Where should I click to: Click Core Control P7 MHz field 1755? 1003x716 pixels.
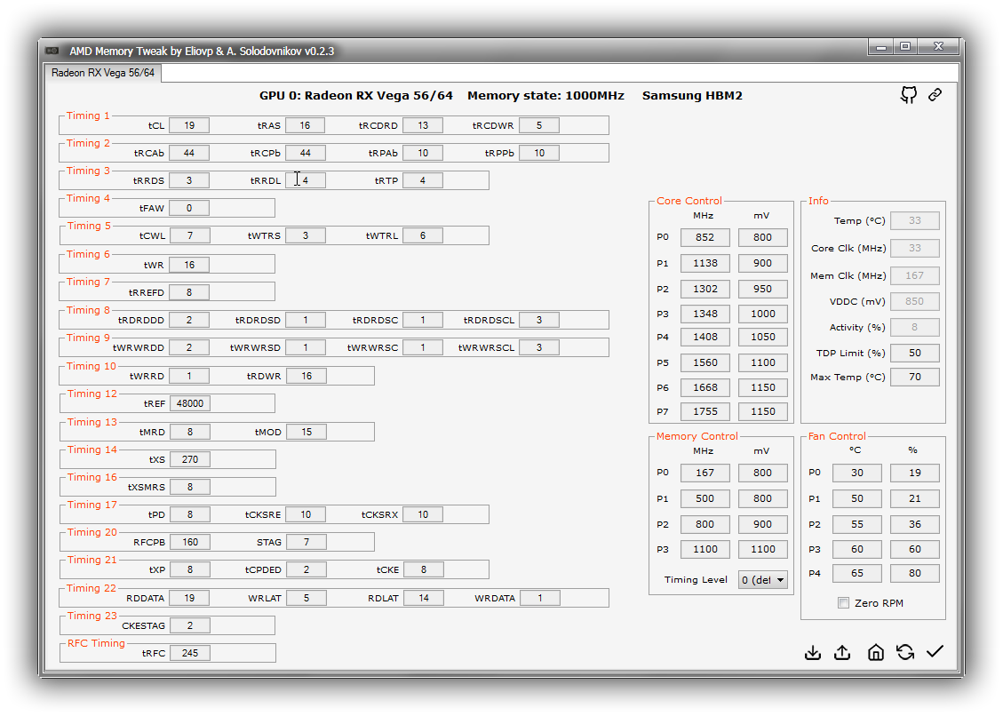click(x=704, y=411)
